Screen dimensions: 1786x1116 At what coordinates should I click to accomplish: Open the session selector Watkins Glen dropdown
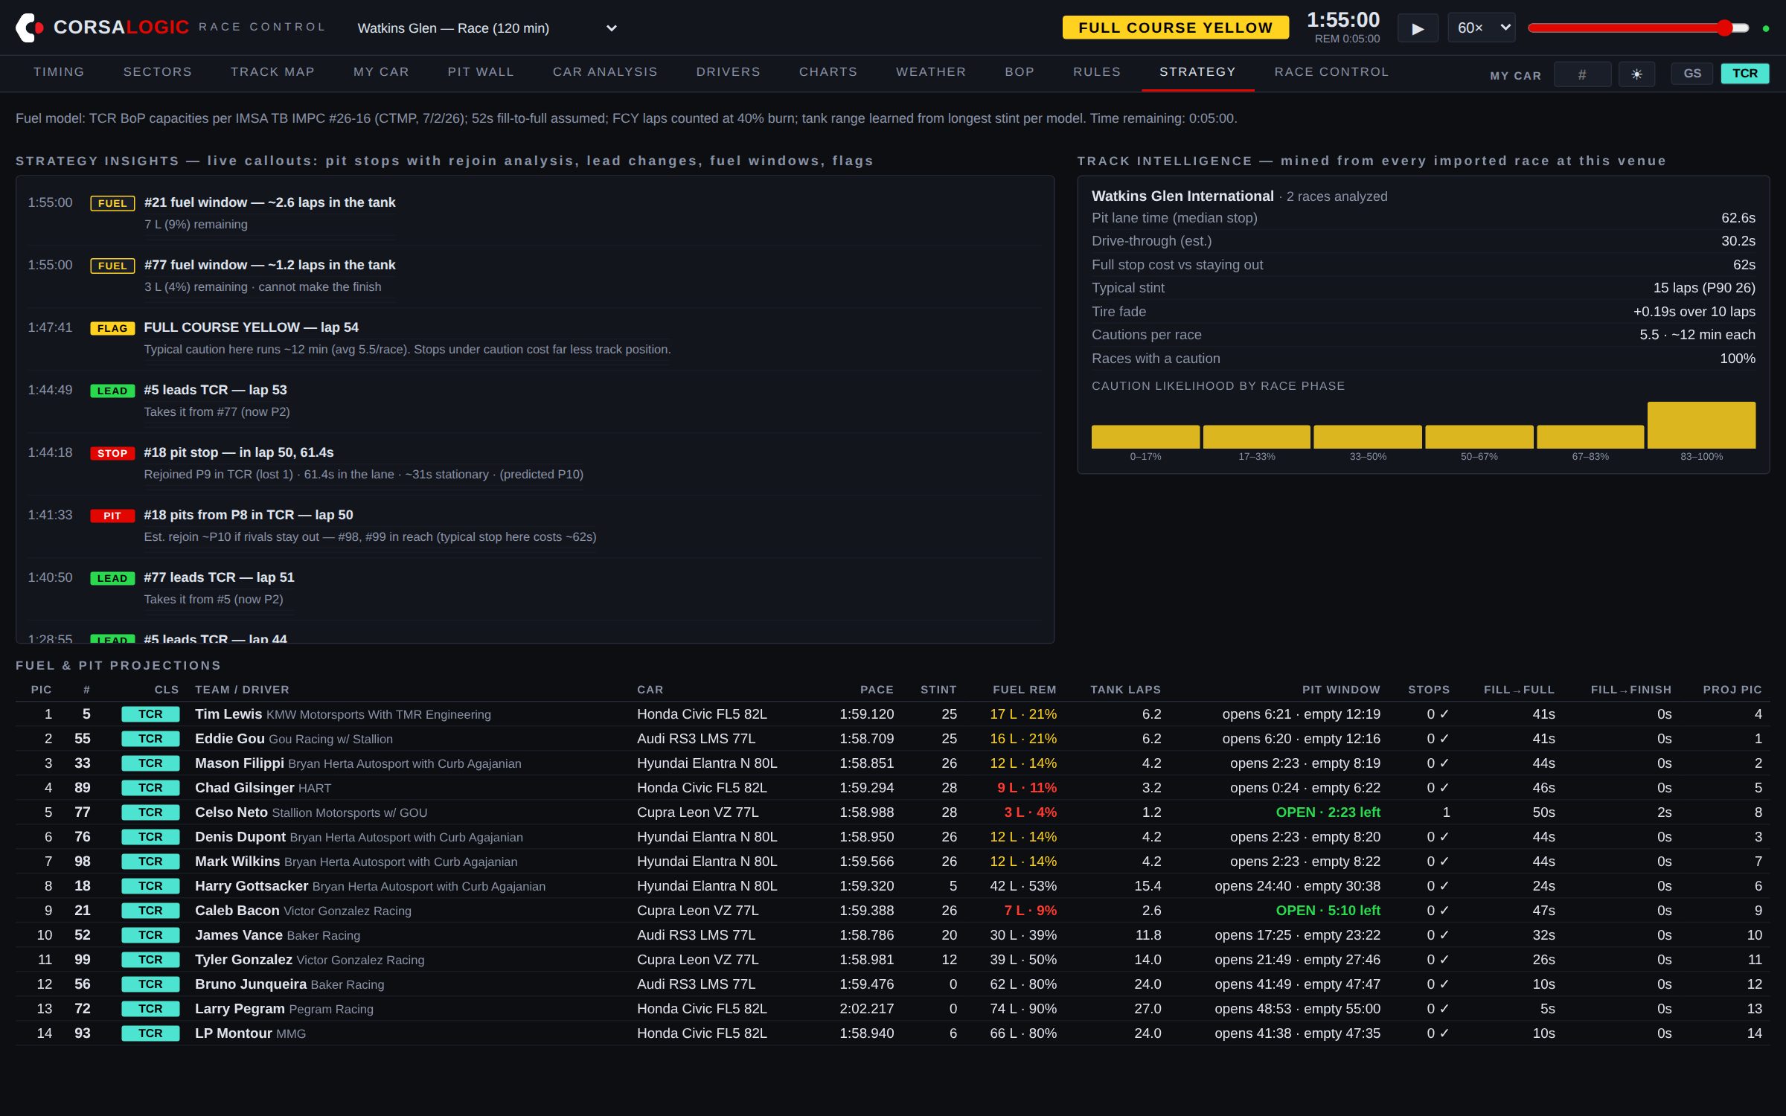487,28
